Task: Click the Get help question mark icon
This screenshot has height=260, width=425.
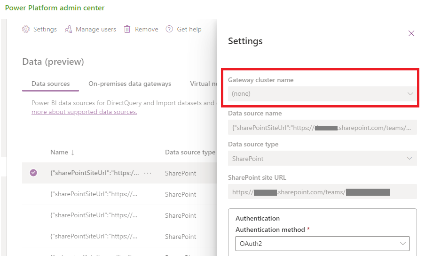Action: point(169,29)
